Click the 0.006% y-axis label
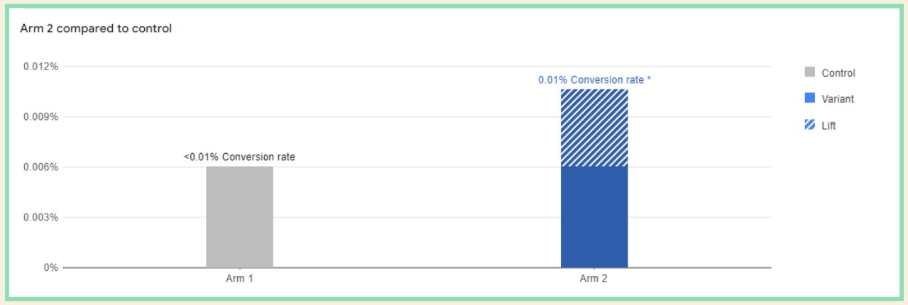 click(x=40, y=167)
